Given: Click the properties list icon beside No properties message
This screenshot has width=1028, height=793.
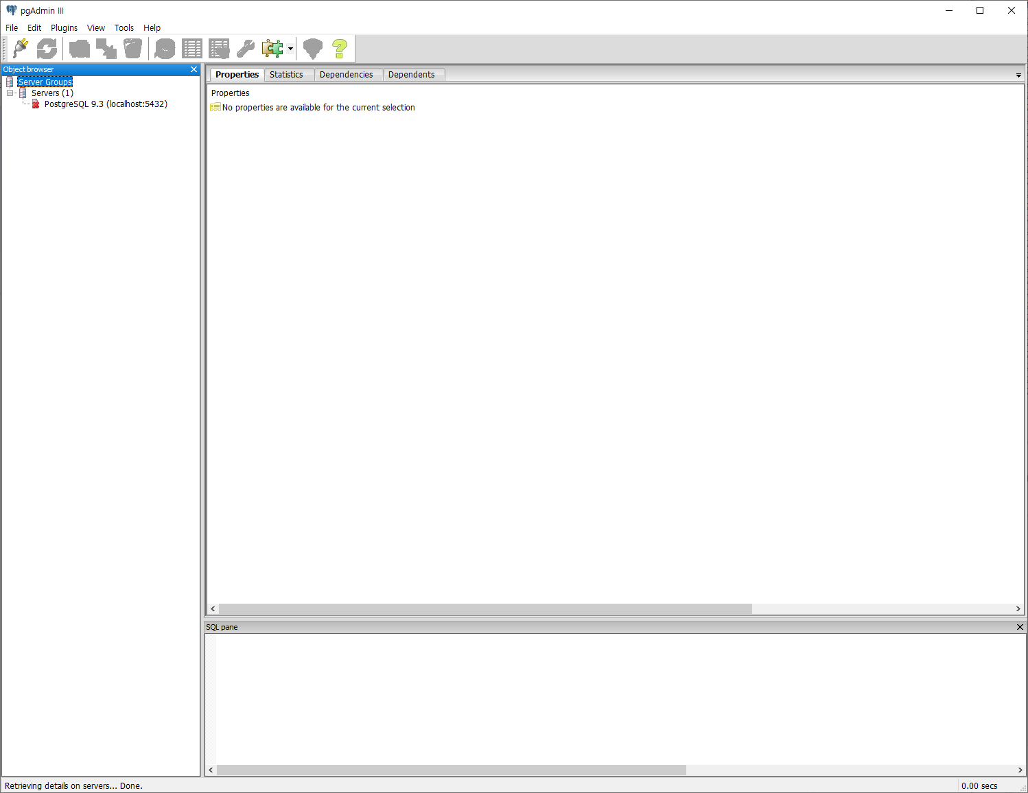Looking at the screenshot, I should tap(215, 107).
